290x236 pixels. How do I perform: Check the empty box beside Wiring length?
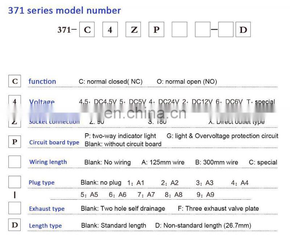[14, 162]
